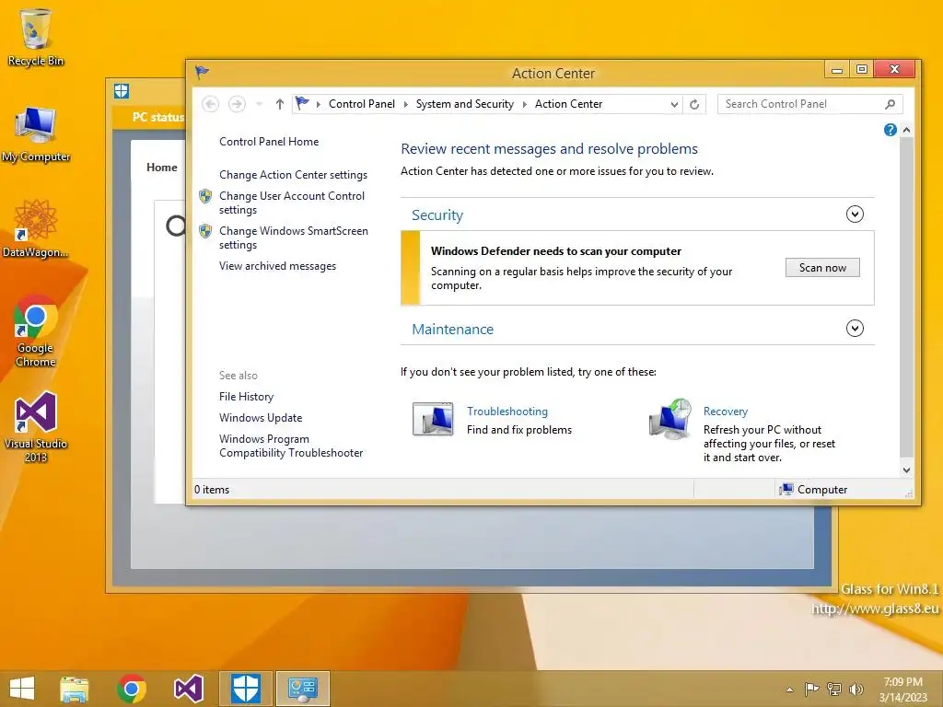Launch the DataWagon desktop shortcut
Image resolution: width=943 pixels, height=707 pixels.
point(36,228)
